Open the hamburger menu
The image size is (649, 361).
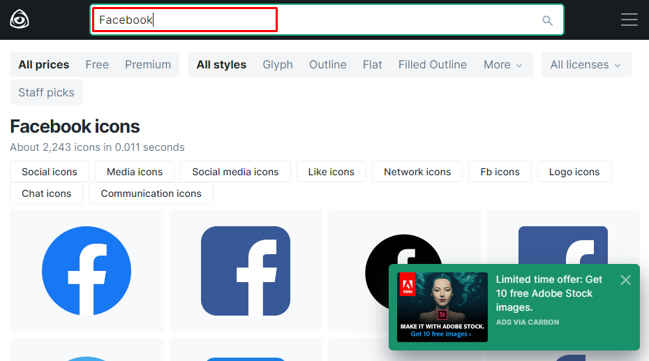coord(629,20)
